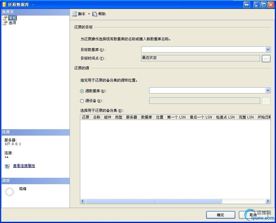276x223 pixels.
Task: Close the 还原数据库 window
Action: coord(271,5)
